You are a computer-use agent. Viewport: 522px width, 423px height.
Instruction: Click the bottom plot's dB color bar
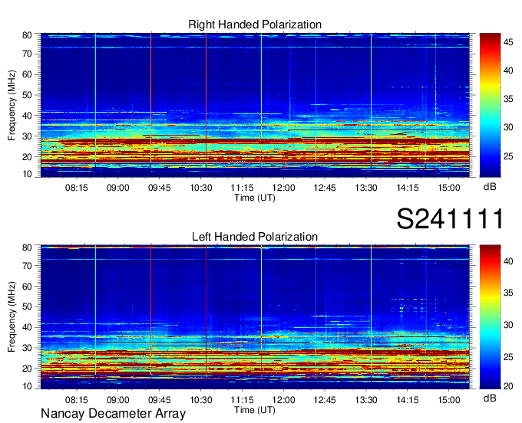point(490,317)
